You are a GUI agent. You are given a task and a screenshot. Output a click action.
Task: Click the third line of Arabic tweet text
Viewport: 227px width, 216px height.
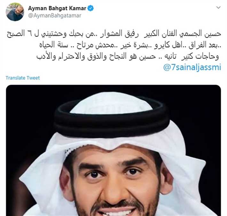click(x=128, y=56)
